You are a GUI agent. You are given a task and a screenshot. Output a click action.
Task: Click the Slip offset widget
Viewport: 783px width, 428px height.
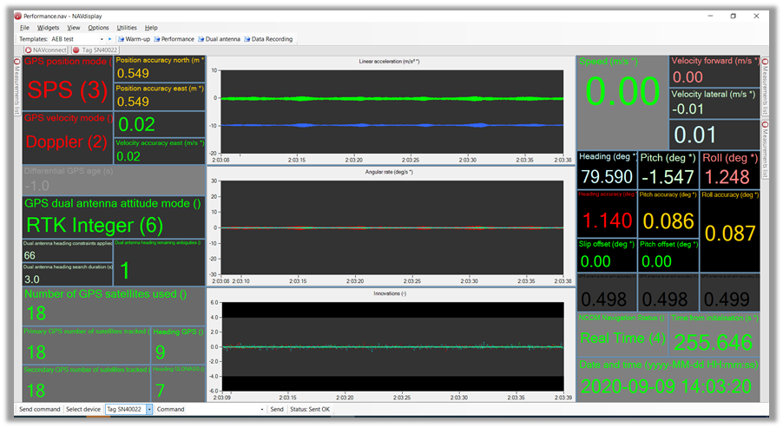tap(607, 254)
